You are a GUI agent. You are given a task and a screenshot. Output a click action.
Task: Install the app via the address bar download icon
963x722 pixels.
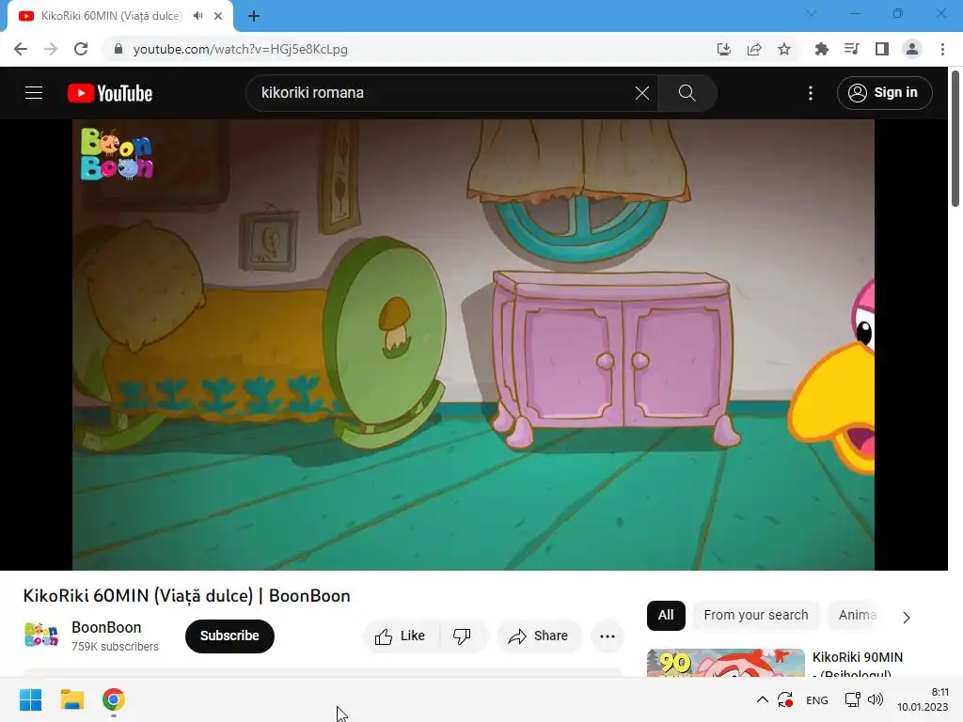[724, 49]
